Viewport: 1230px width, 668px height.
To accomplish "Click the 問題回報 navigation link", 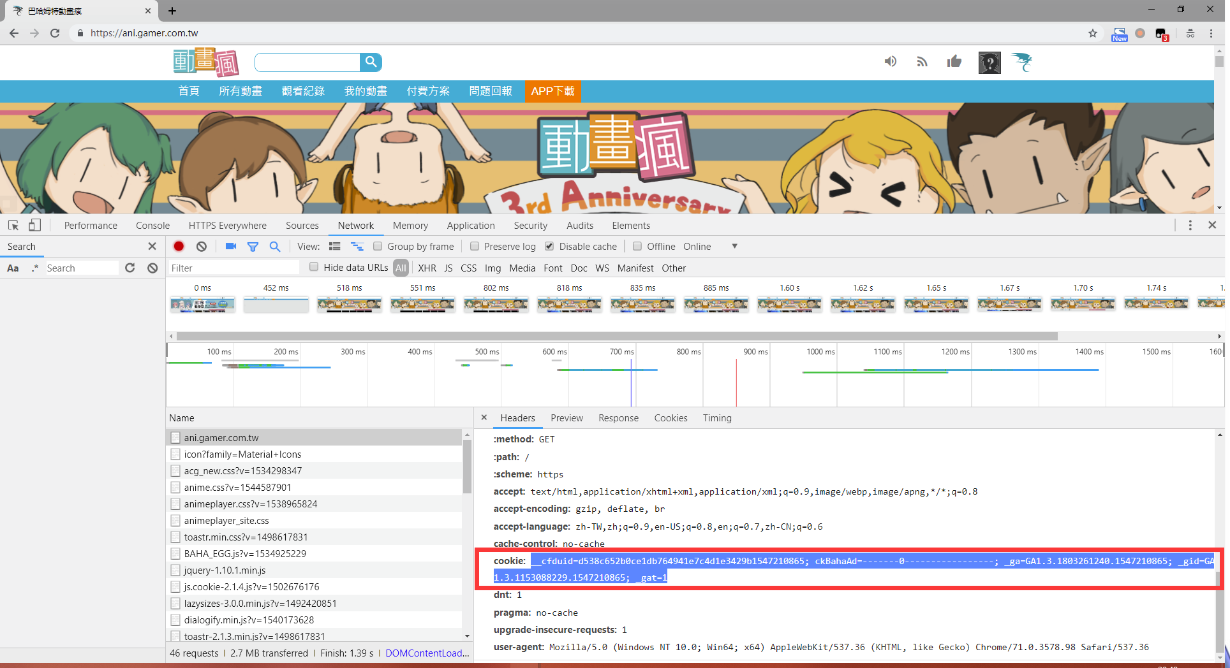I will pyautogui.click(x=491, y=91).
